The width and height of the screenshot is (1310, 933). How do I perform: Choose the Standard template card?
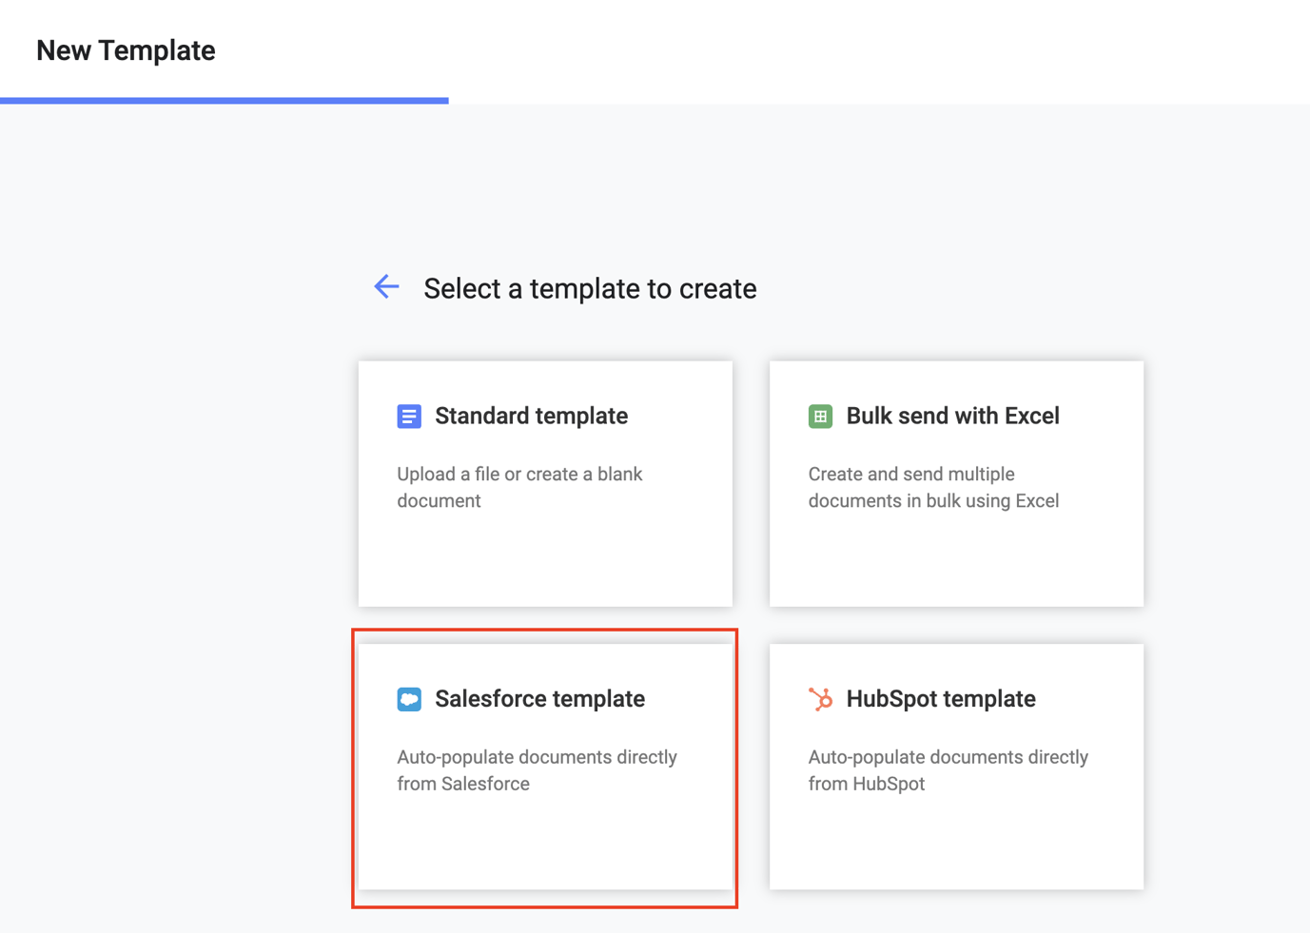coord(545,483)
